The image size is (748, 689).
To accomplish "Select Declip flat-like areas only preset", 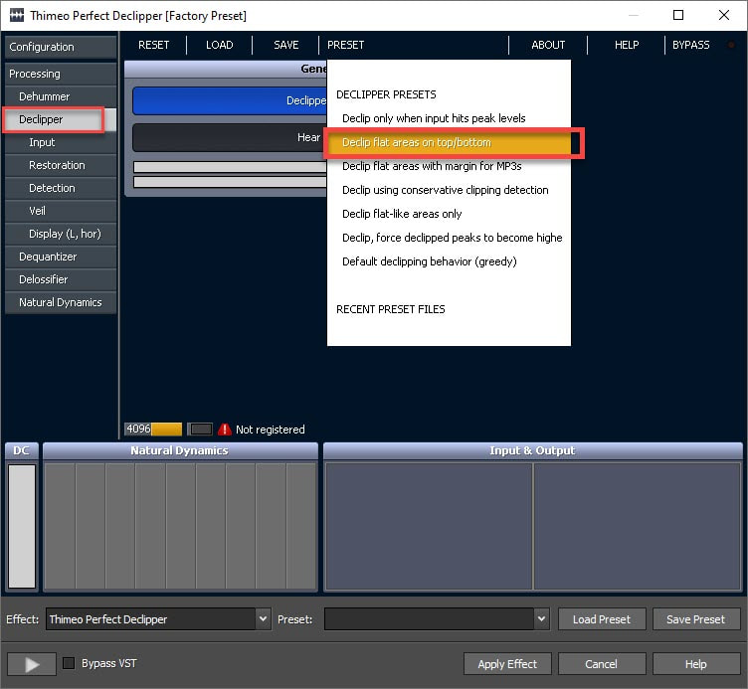I will (x=449, y=214).
